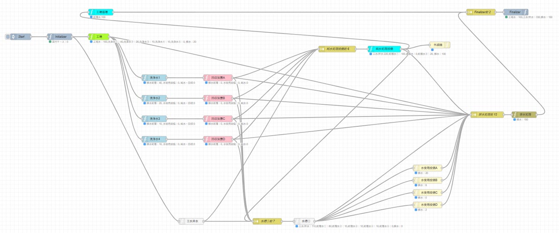Click output port of 排水処理前 13 node
The height and width of the screenshot is (233, 559).
tap(505, 115)
